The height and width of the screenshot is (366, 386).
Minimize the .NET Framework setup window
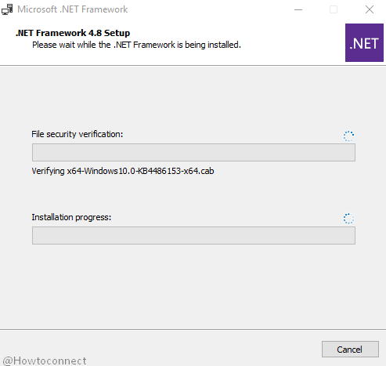pyautogui.click(x=298, y=9)
